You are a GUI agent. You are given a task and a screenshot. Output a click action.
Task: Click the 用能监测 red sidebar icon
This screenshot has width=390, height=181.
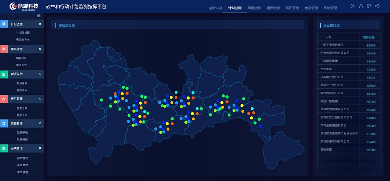coord(4,50)
